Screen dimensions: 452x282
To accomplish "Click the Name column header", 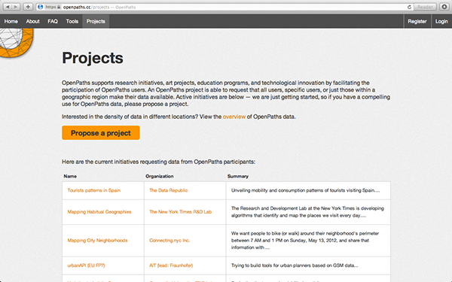I will 70,176.
